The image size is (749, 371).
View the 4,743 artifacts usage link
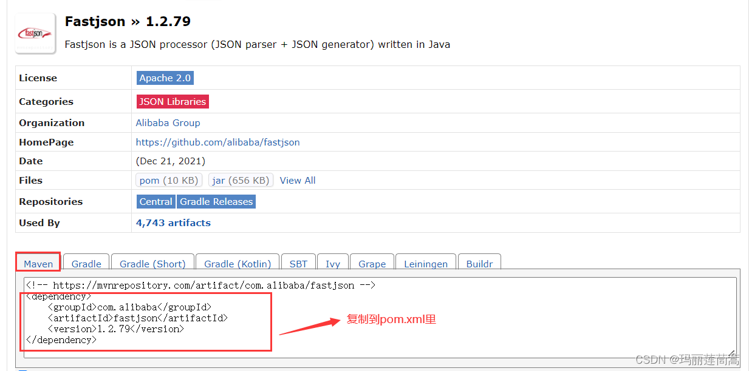[174, 222]
